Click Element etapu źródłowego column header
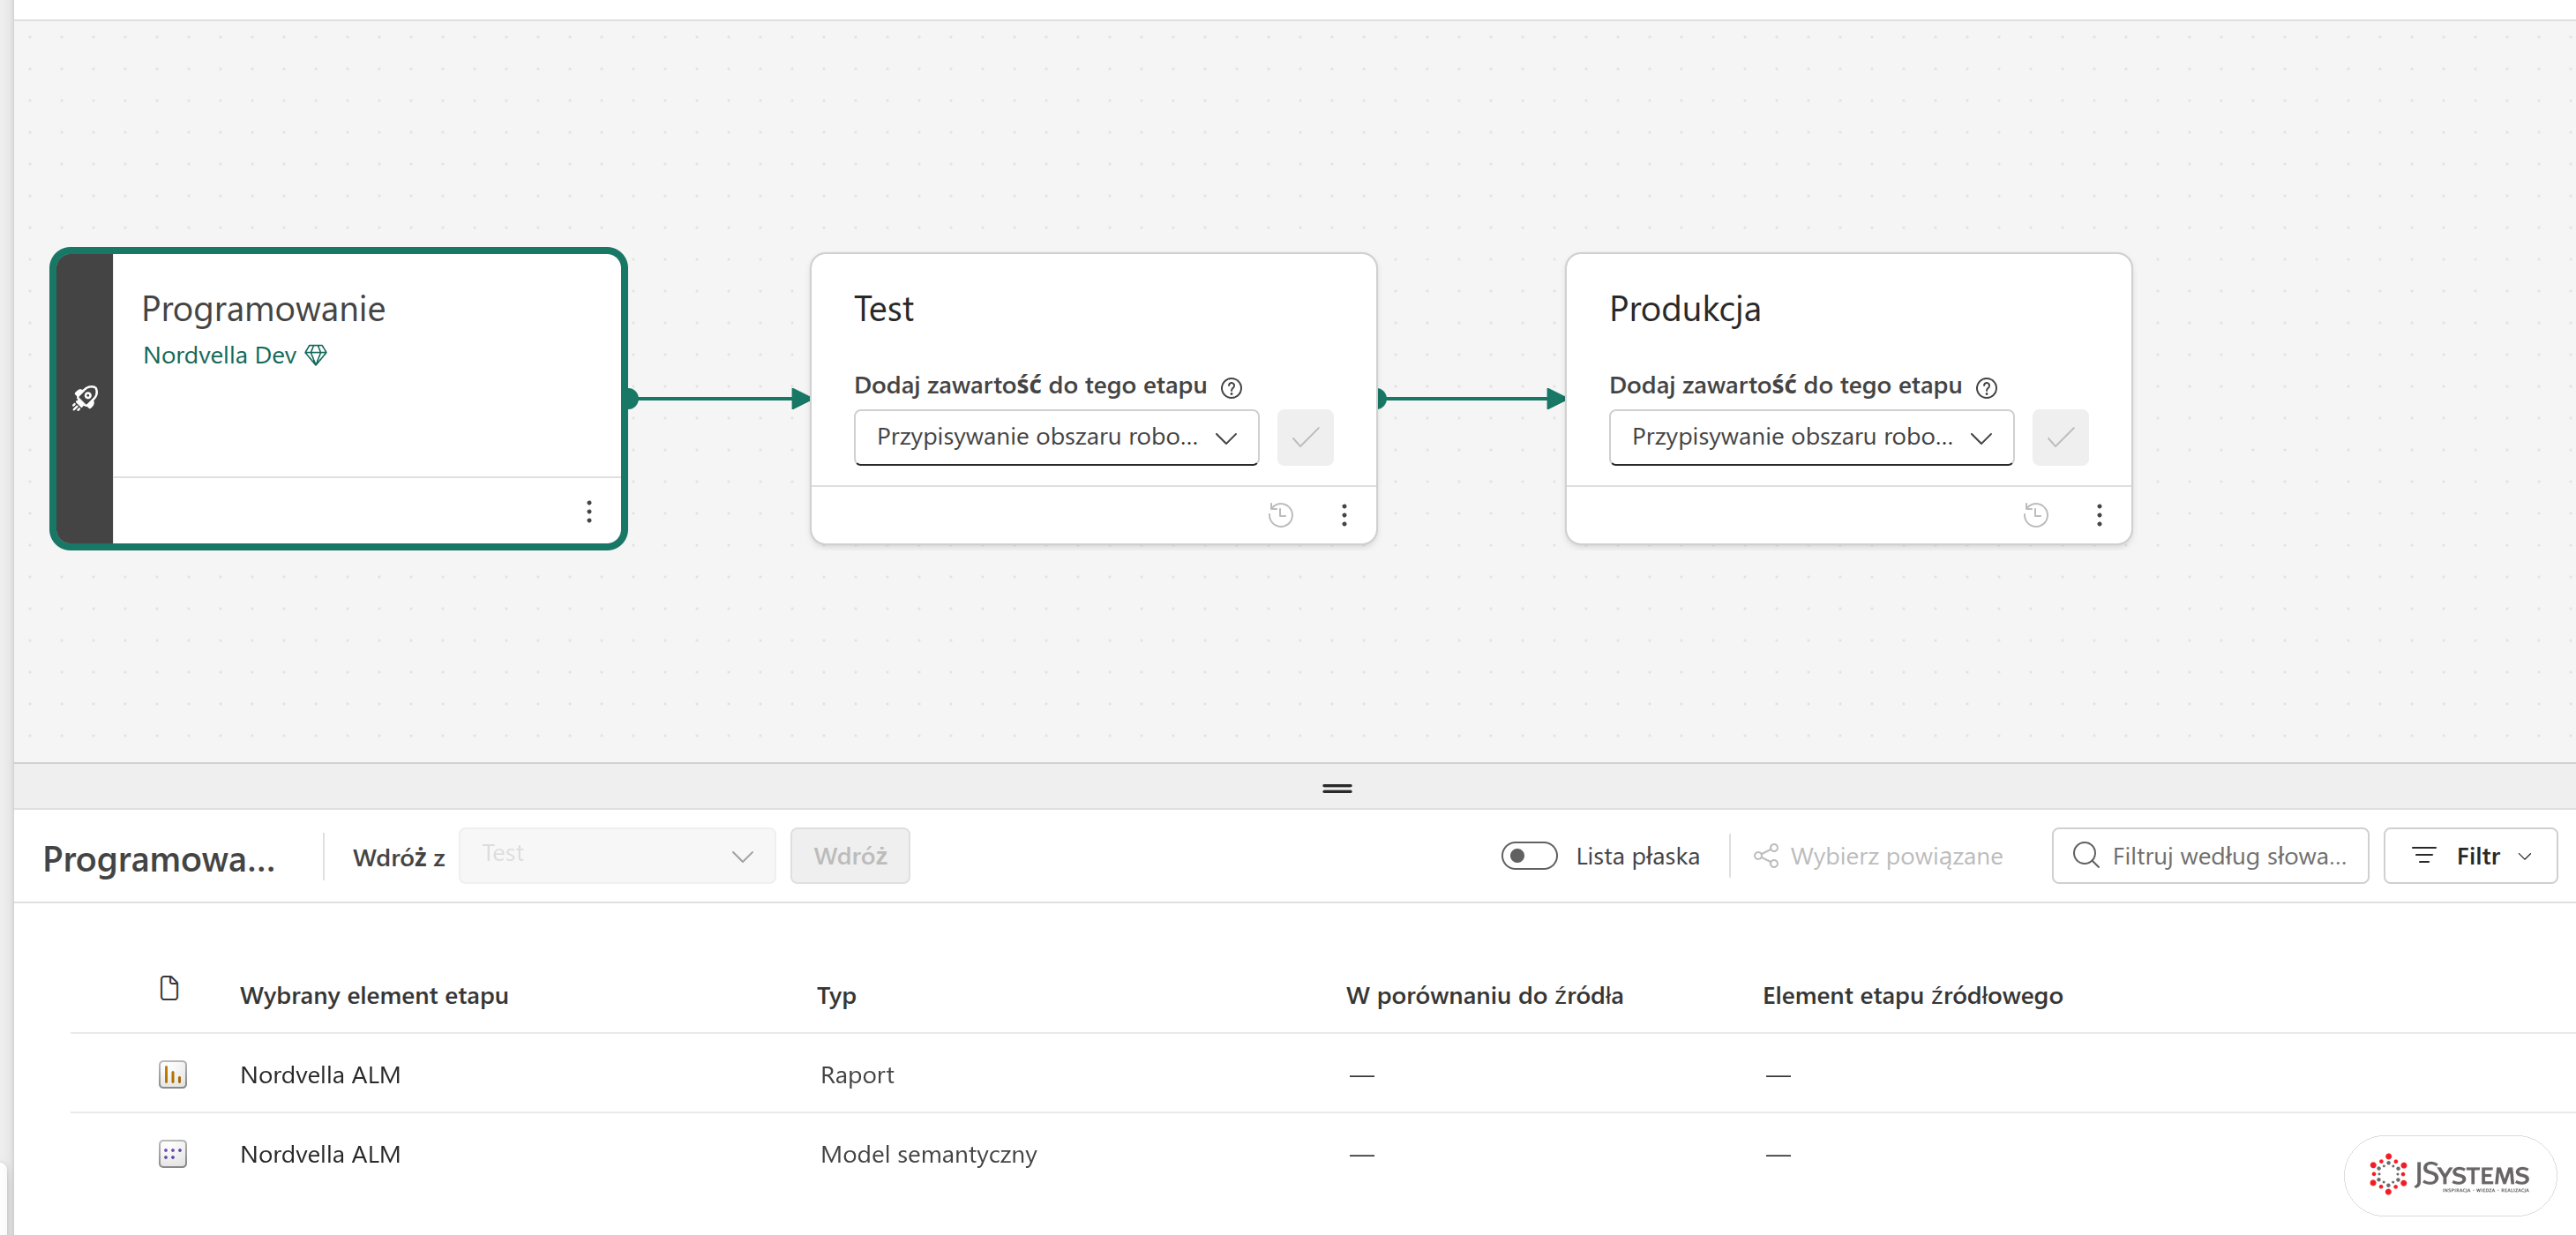 (1912, 995)
